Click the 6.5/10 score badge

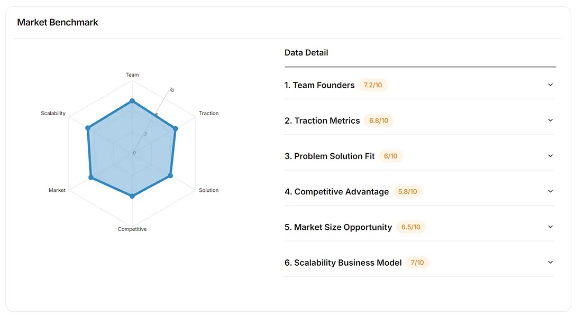click(410, 227)
